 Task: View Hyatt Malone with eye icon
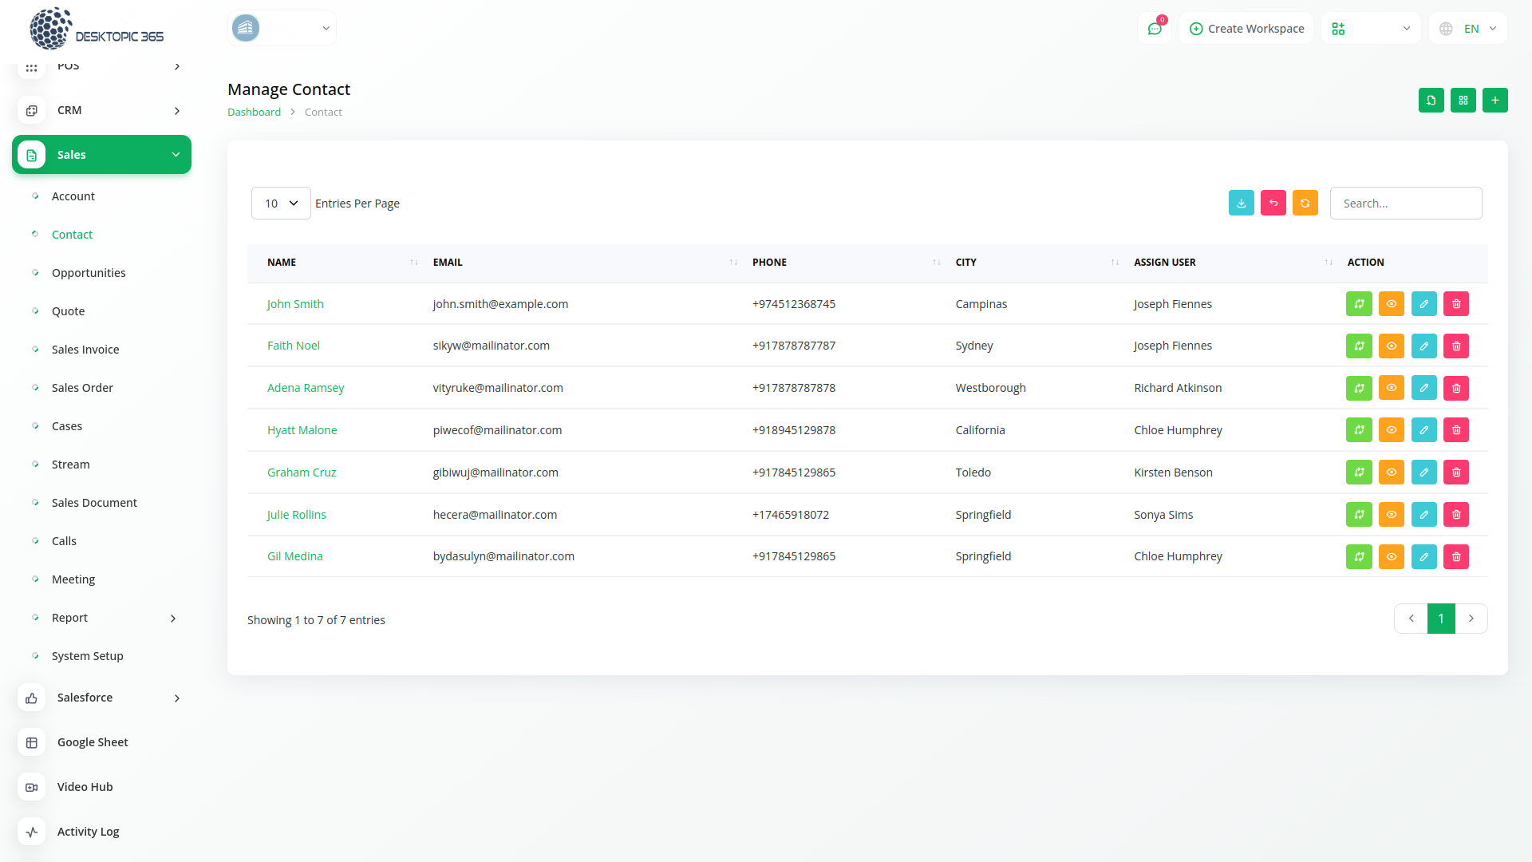[x=1392, y=430]
